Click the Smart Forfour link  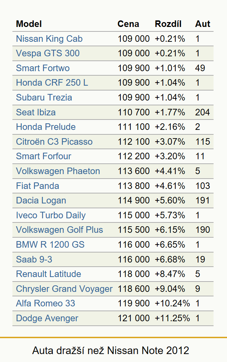tap(43, 156)
